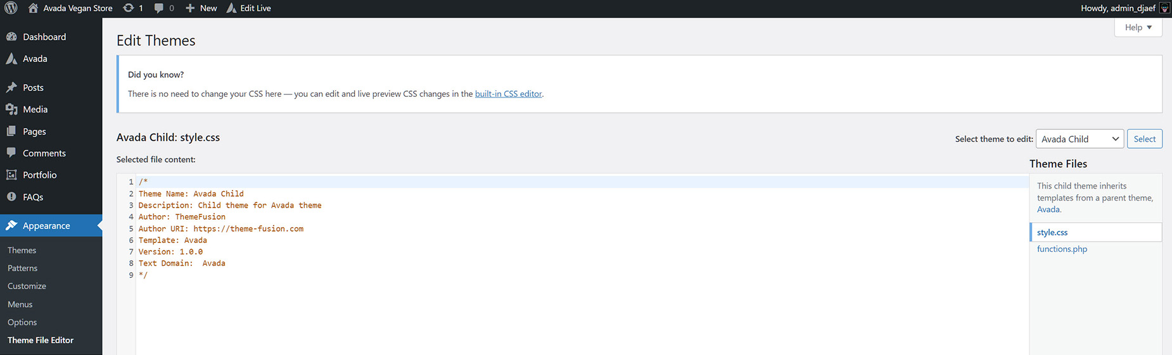Image resolution: width=1172 pixels, height=355 pixels.
Task: Open Themes submenu item
Action: click(22, 250)
